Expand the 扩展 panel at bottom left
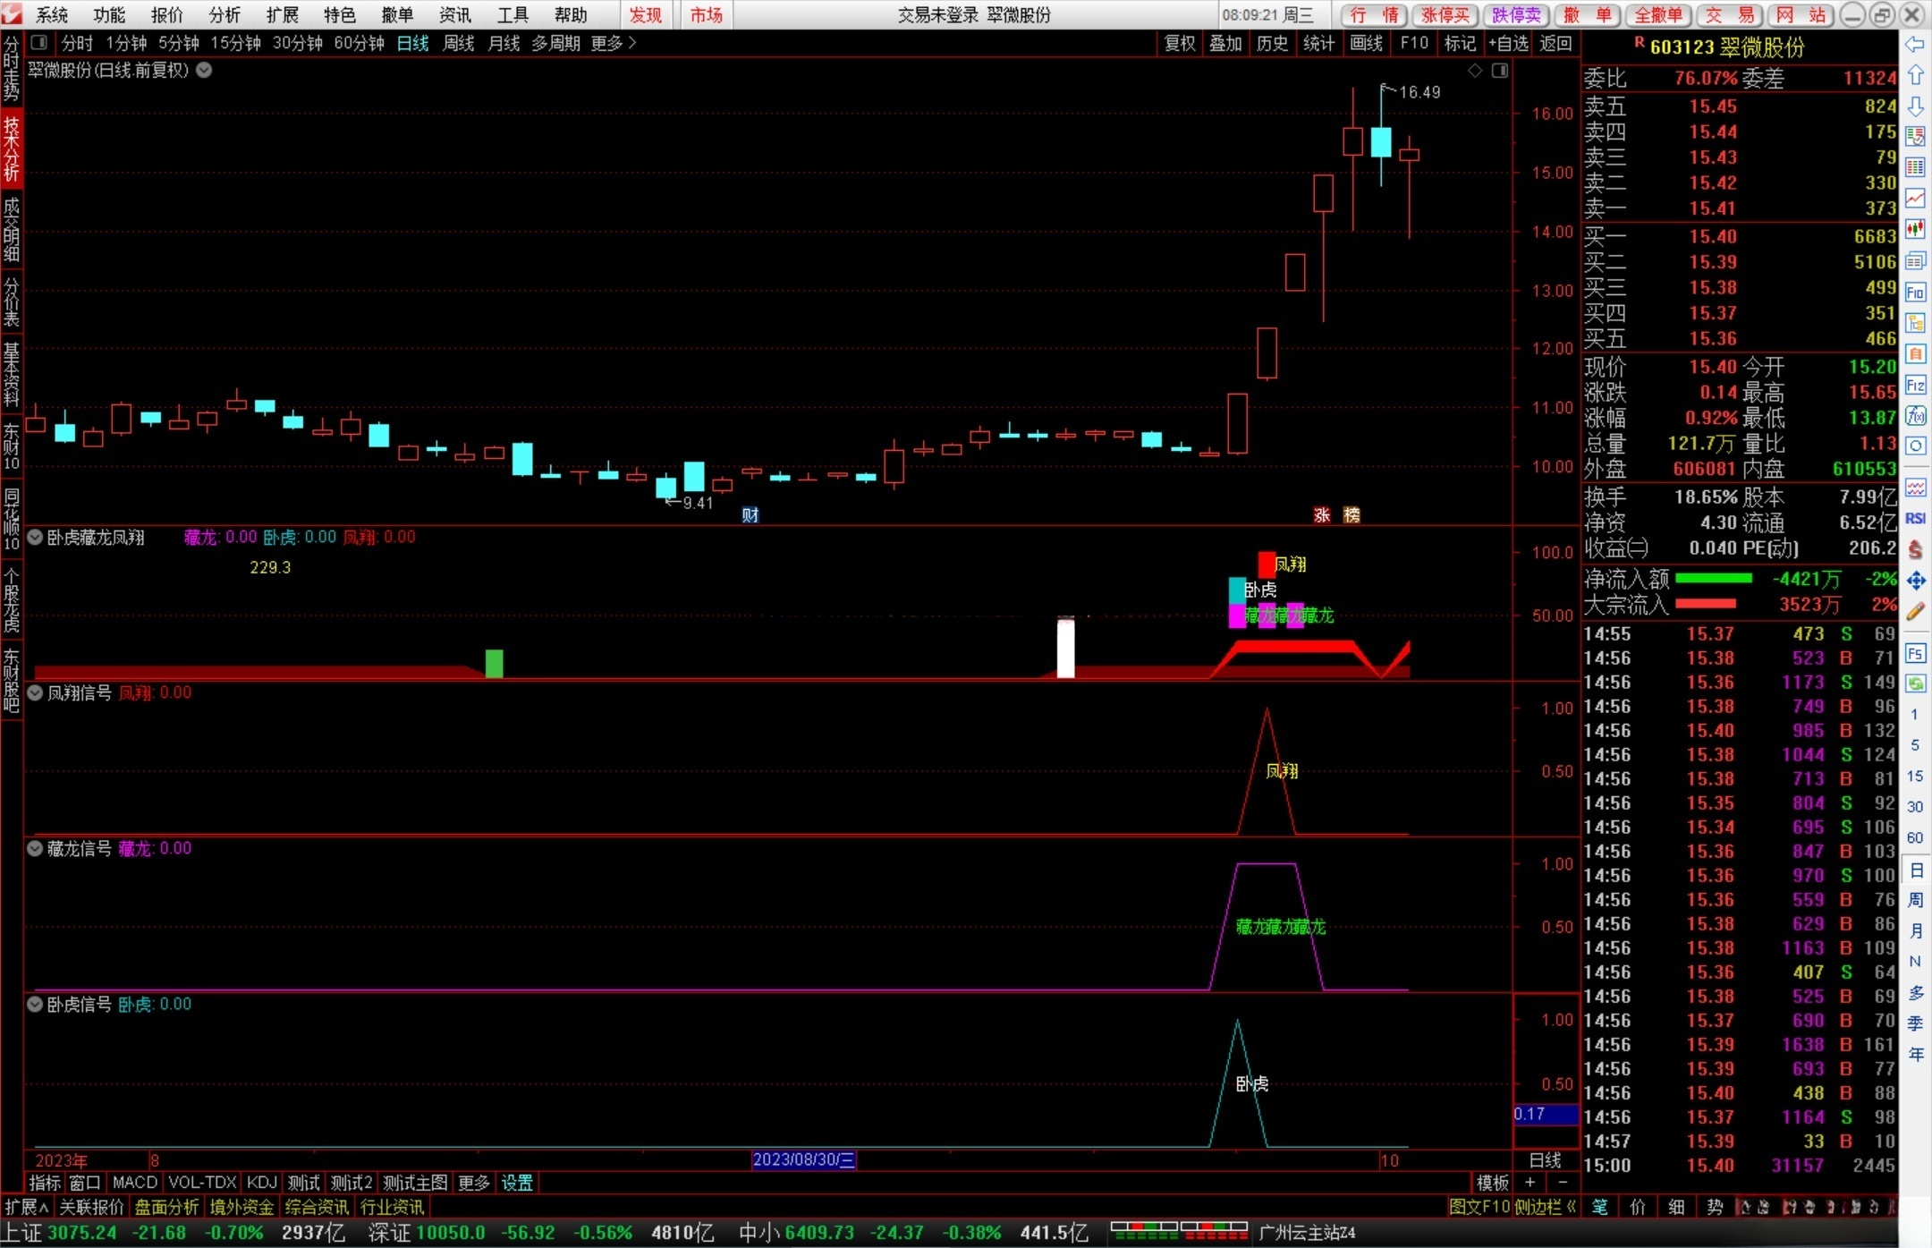Viewport: 1932px width, 1248px height. click(x=26, y=1207)
